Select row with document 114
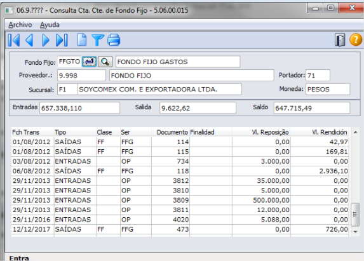 click(x=180, y=142)
